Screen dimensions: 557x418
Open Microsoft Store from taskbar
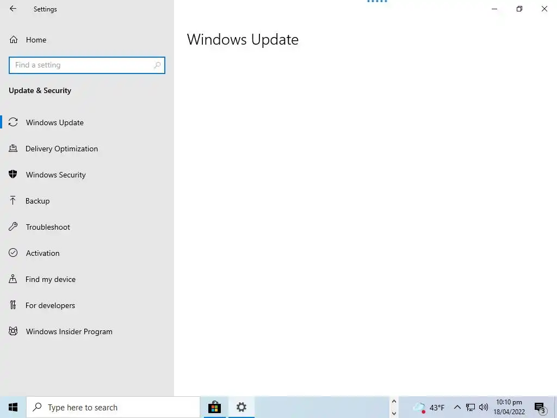[214, 407]
